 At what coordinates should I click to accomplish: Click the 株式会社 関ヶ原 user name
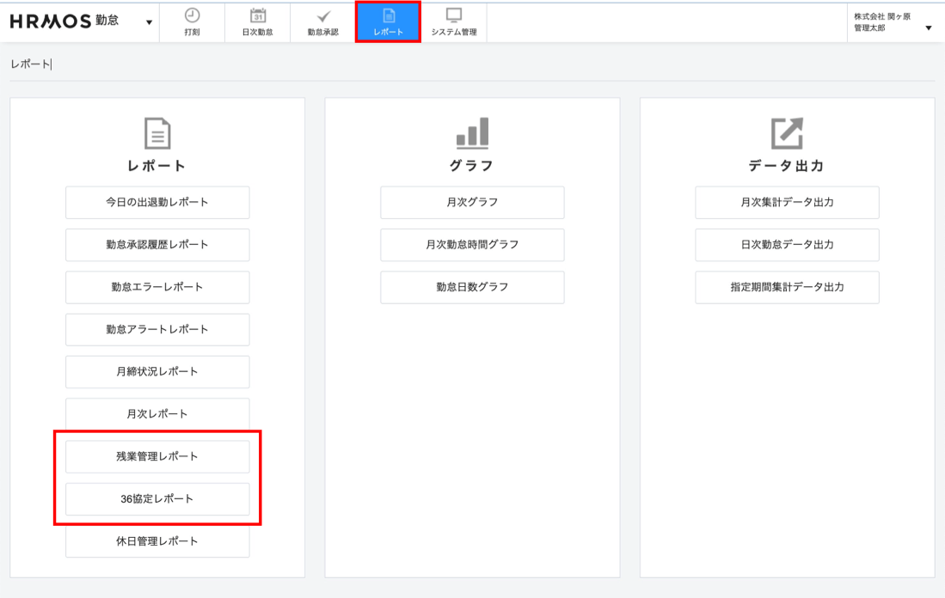coord(881,17)
